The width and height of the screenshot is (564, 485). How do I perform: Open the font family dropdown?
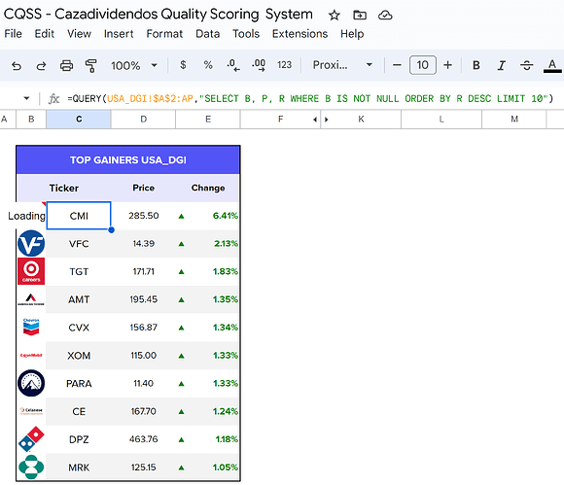click(342, 65)
